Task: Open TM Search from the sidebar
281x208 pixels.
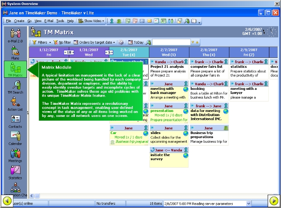Action: [15, 87]
